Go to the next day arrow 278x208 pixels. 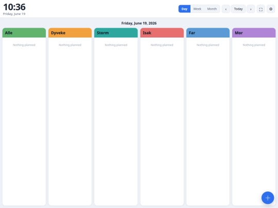(251, 9)
